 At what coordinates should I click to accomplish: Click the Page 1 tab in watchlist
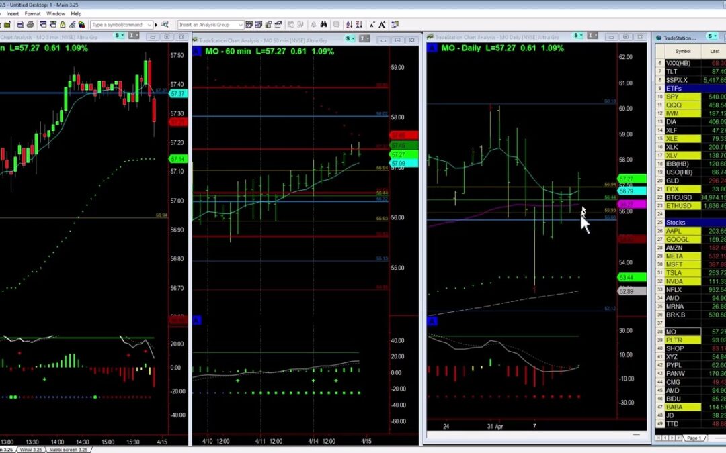(x=694, y=438)
